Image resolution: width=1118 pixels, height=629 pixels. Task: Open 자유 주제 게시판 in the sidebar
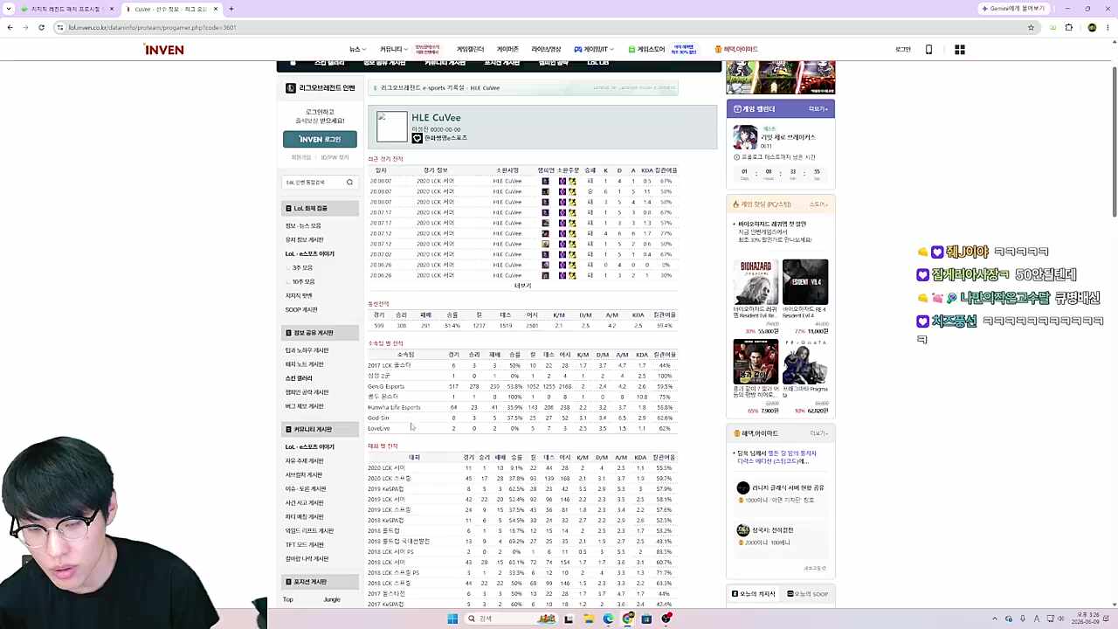click(304, 461)
